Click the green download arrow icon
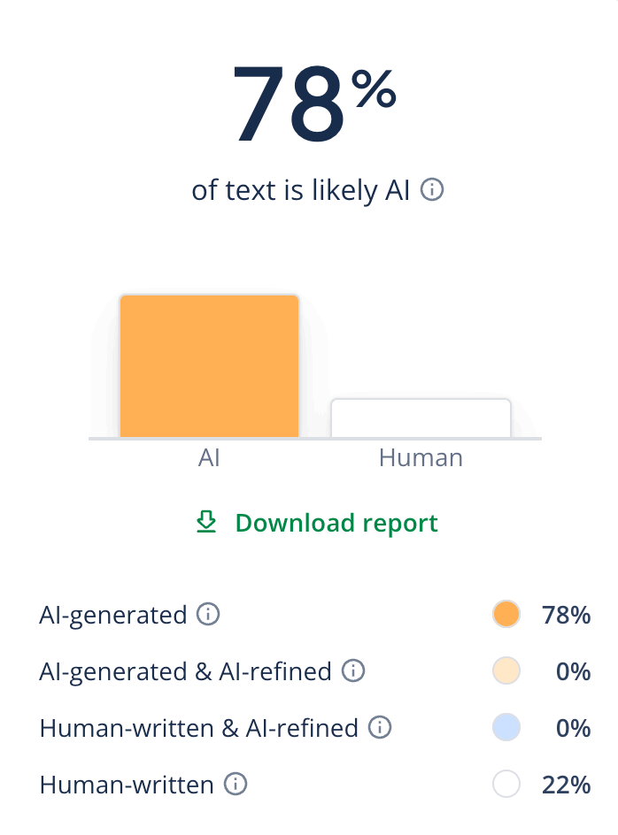This screenshot has height=835, width=618. 206,522
